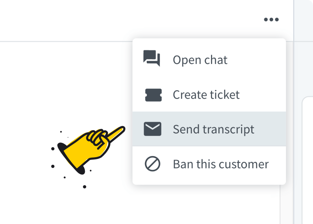Click the circle-slash ban icon

pos(152,164)
